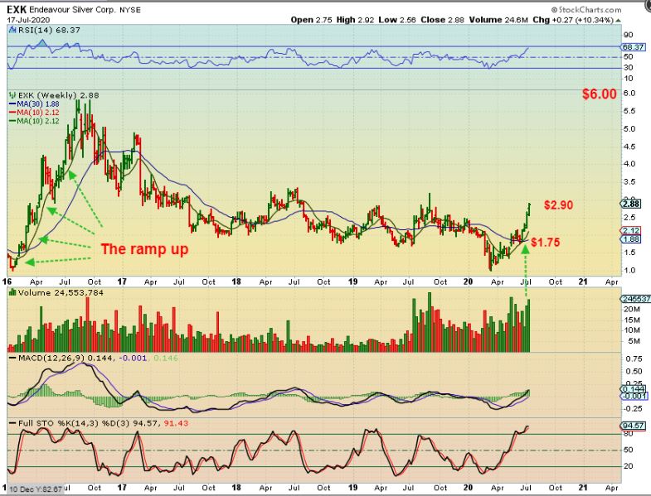Click the 17-Jul-2020 date label
Image resolution: width=651 pixels, height=496 pixels.
pos(28,20)
